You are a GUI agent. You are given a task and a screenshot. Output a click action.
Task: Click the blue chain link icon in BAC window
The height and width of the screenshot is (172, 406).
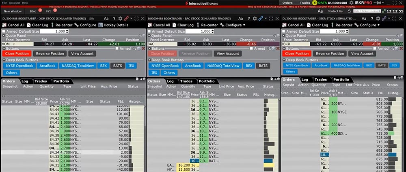(x=261, y=19)
